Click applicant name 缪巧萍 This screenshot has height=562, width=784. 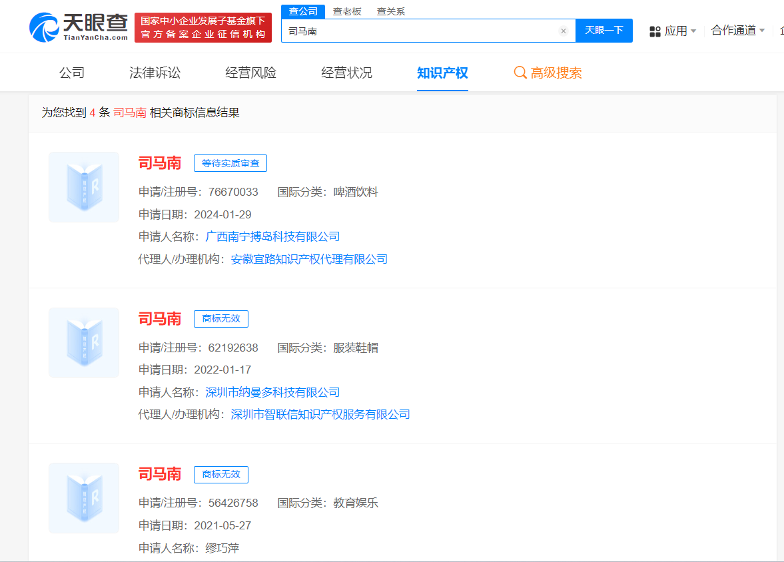click(222, 548)
